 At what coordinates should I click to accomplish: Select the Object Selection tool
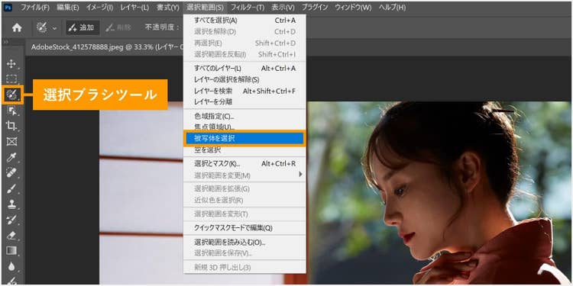(11, 111)
